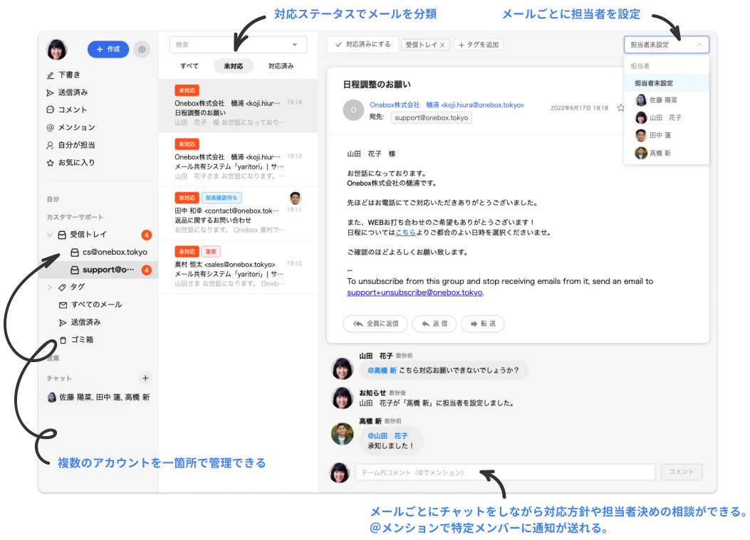Screen dimensions: 750x540
Task: Select 担当者未設定 option in dropdown list
Action: click(x=666, y=83)
